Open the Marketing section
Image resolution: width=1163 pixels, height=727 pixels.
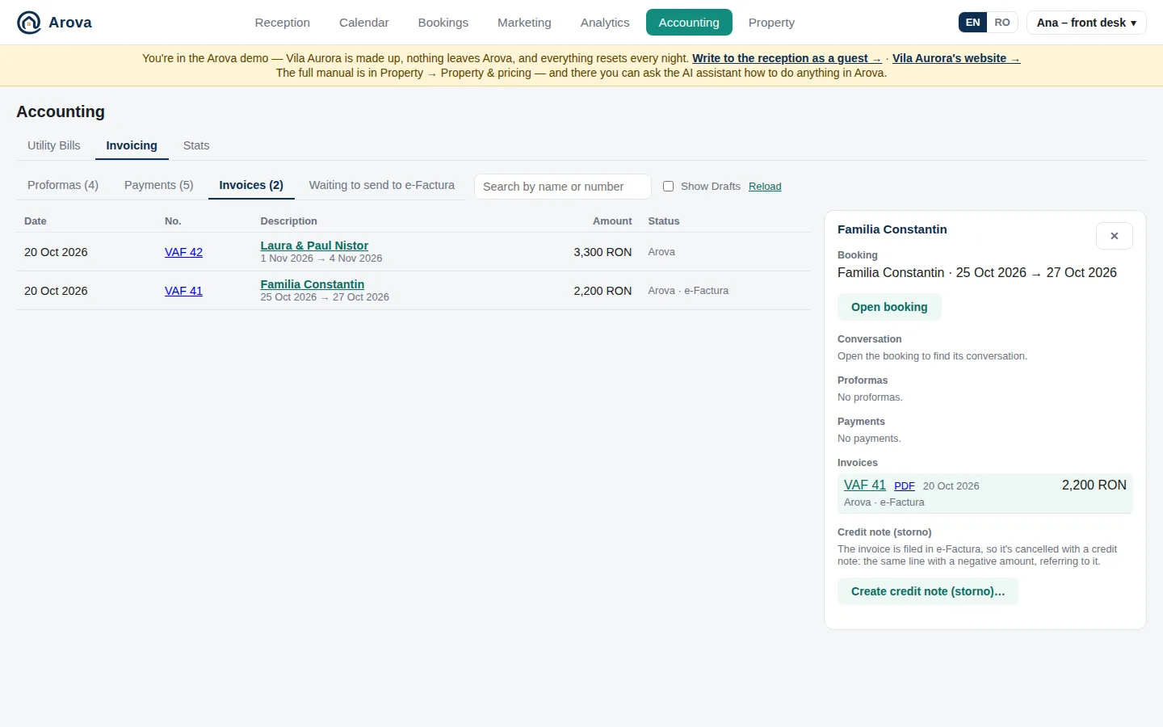coord(524,23)
